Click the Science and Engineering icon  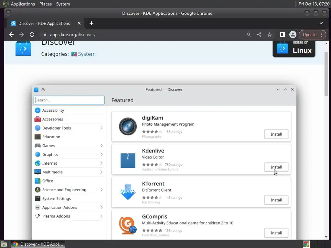coord(37,190)
